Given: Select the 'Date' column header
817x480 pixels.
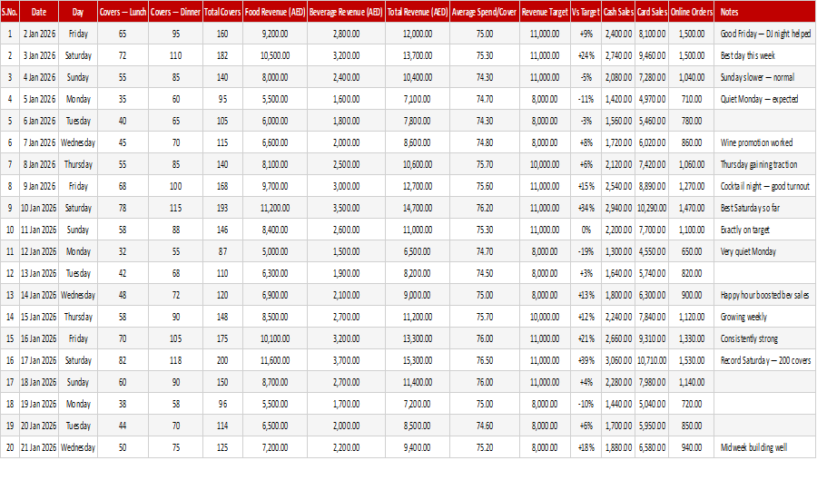Looking at the screenshot, I should tap(39, 12).
